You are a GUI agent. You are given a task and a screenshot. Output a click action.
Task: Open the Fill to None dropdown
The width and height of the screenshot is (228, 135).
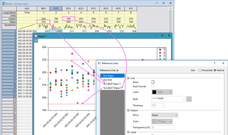click(165, 115)
